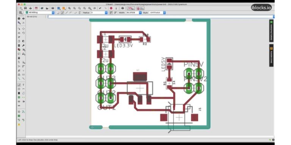Click the Zoom to fit icon
This screenshot has height=145, width=291.
[x=69, y=8]
